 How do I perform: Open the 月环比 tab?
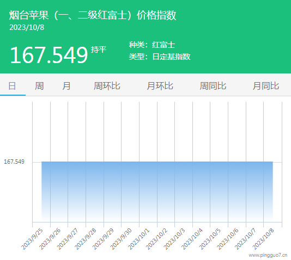click(160, 86)
